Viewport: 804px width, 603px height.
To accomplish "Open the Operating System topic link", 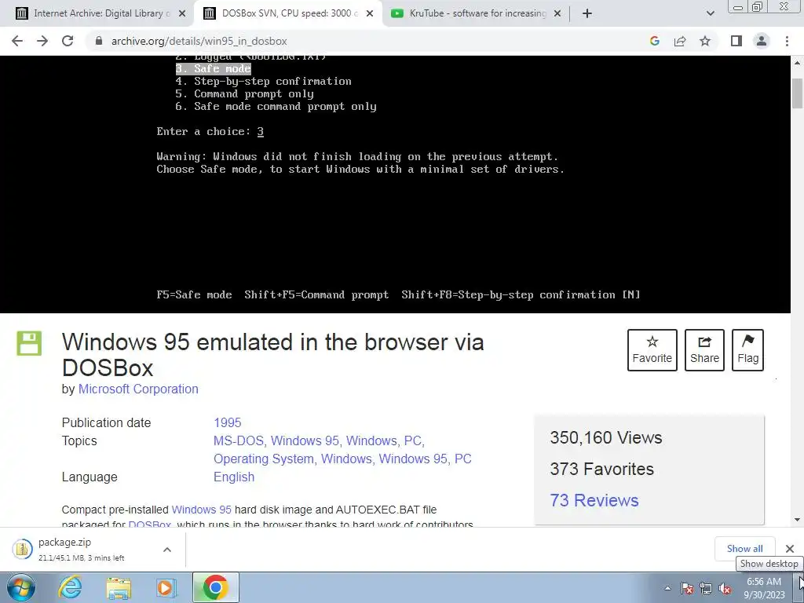I will point(264,459).
